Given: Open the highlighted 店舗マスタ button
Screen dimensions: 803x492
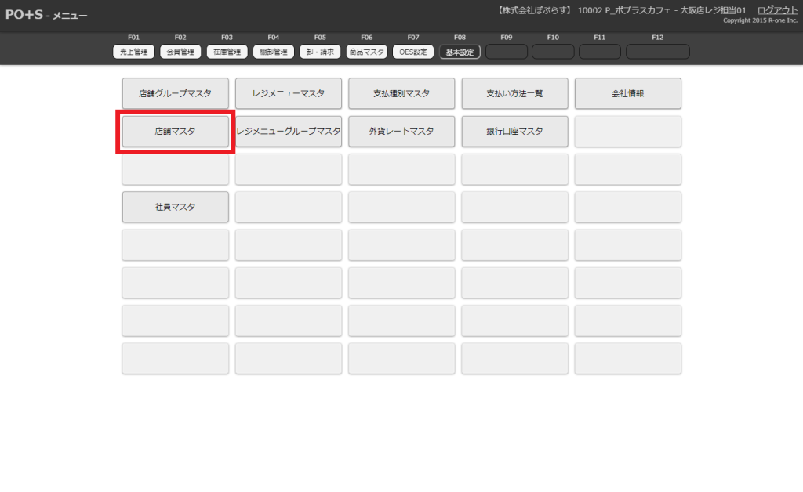Looking at the screenshot, I should (176, 132).
